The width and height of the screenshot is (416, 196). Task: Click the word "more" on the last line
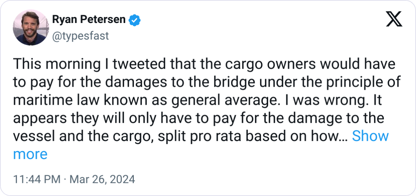pos(30,154)
